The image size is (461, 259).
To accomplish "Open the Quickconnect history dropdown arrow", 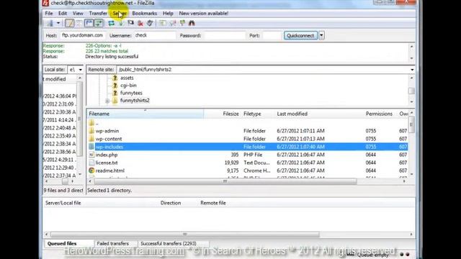I will coord(321,35).
